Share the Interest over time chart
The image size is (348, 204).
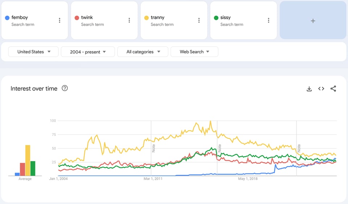[x=333, y=89]
